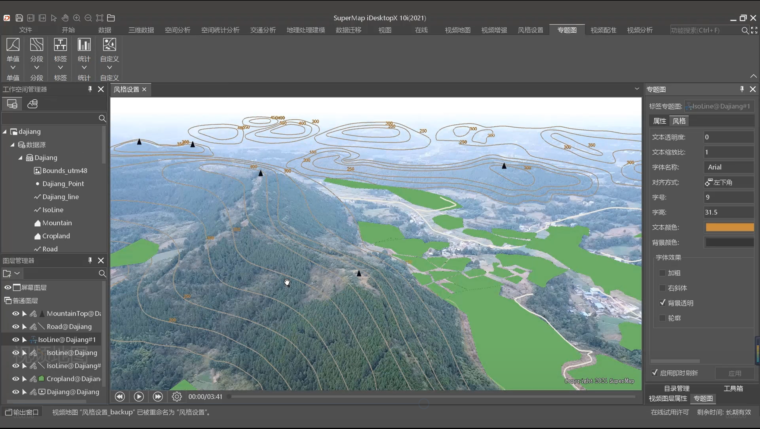
Task: Switch to workspace tree view icon
Action: [12, 104]
